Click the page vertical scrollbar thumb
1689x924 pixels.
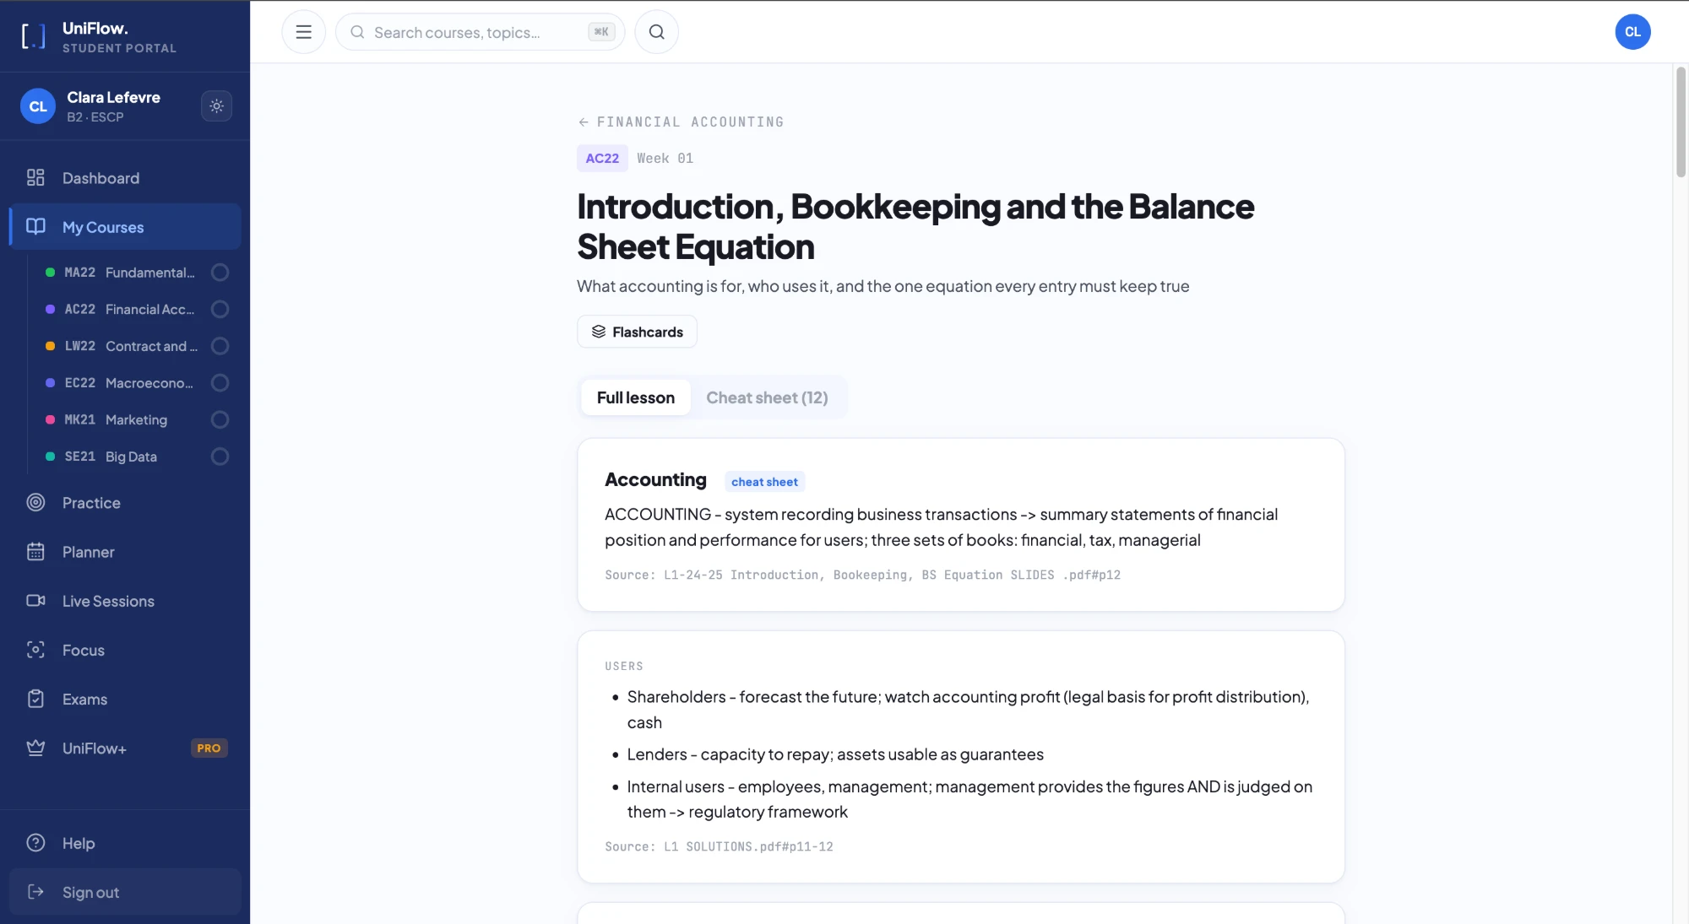coord(1681,122)
